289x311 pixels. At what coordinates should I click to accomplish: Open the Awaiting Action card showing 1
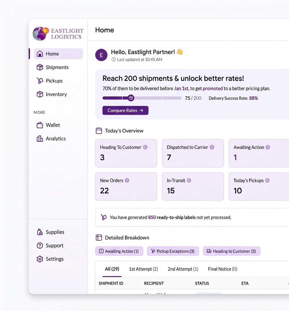259,153
